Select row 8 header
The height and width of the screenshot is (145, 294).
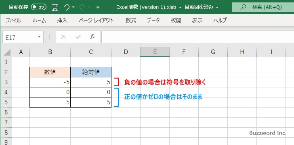coord(6,133)
